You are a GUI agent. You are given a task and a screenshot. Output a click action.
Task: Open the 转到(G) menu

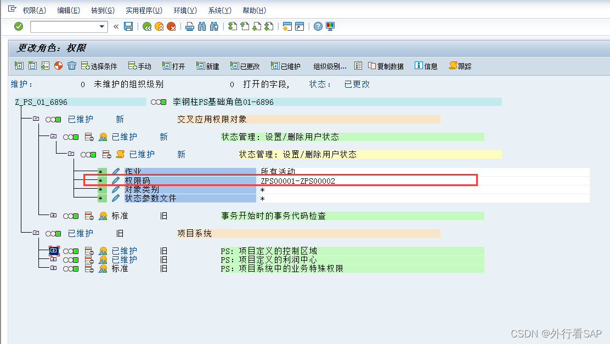(x=103, y=10)
